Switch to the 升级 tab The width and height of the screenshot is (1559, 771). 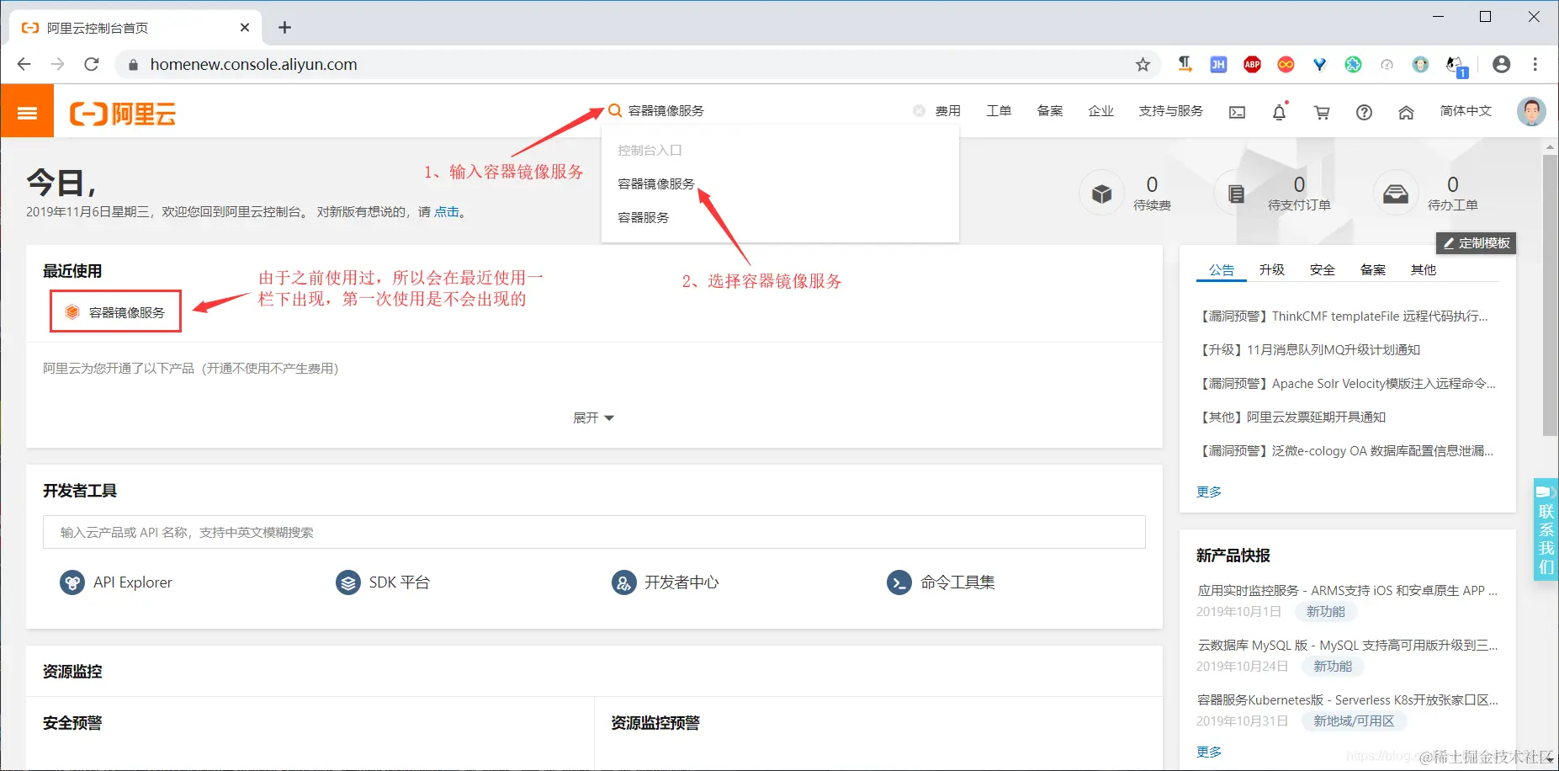pos(1272,269)
